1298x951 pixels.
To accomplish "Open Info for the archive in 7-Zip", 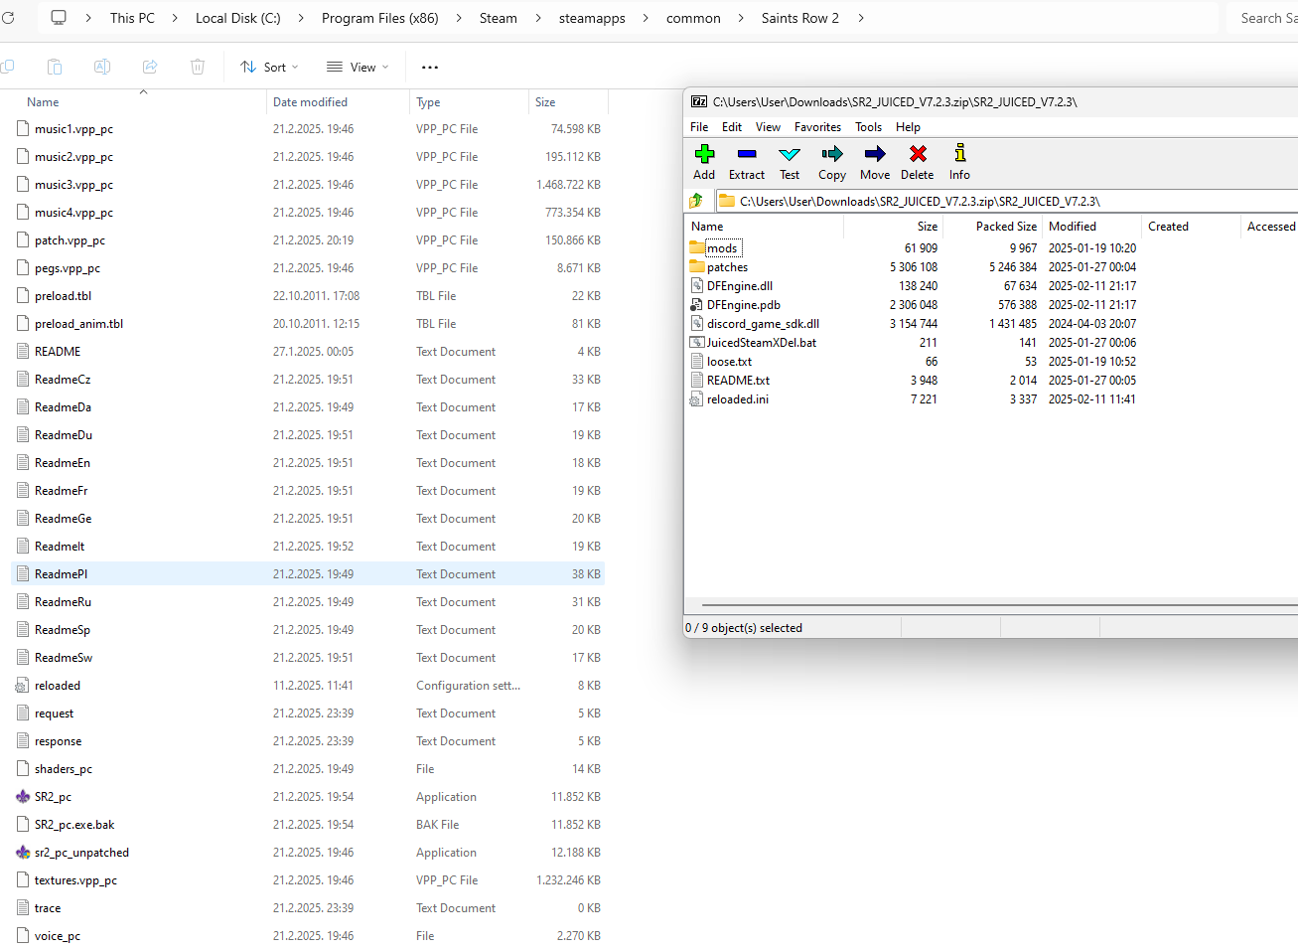I will point(959,162).
